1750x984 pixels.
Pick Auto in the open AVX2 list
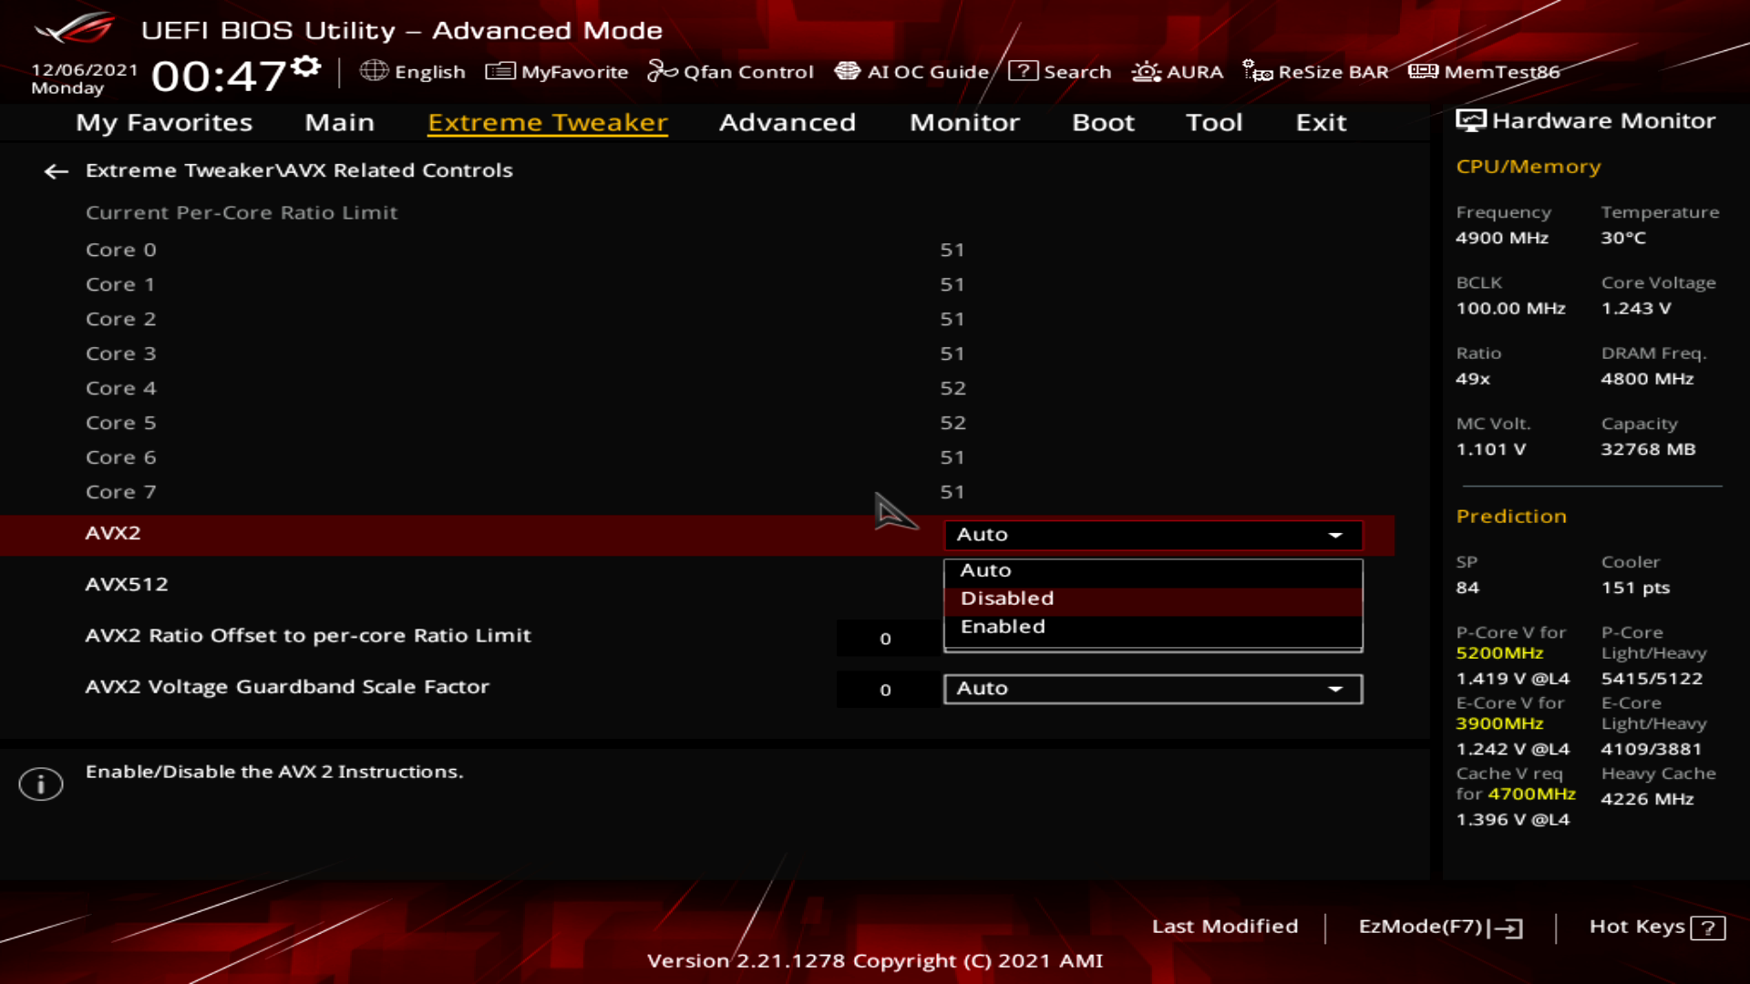click(x=985, y=570)
